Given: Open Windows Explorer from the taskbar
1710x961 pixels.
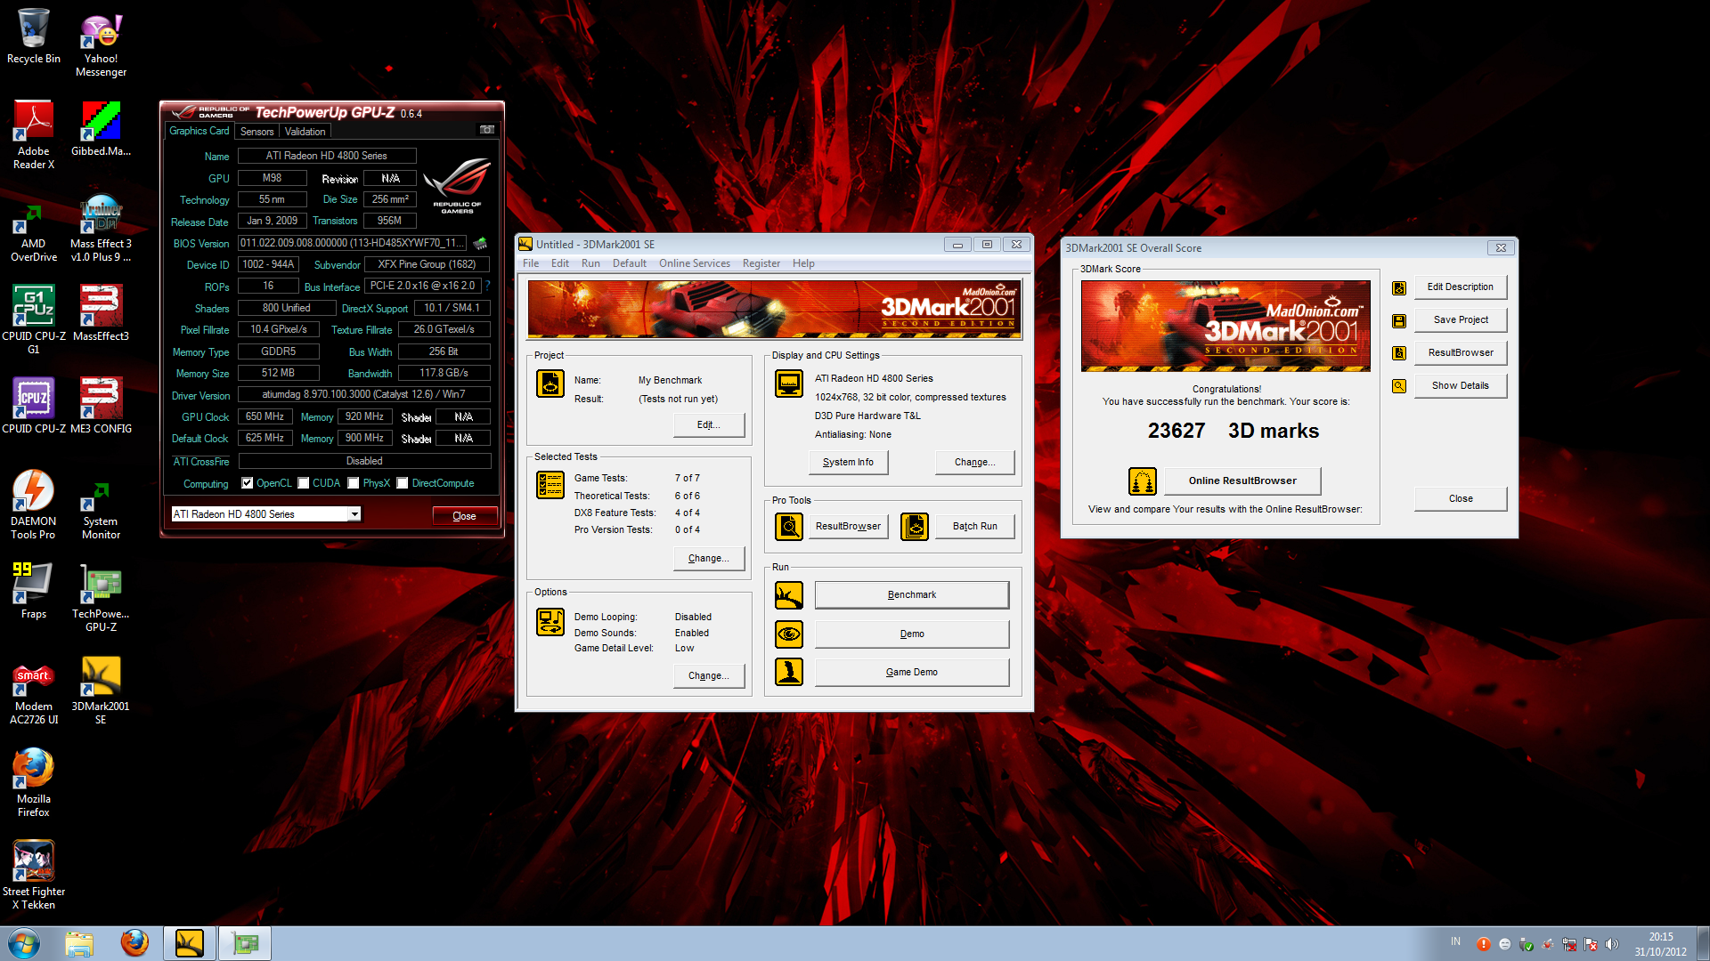Looking at the screenshot, I should [79, 943].
